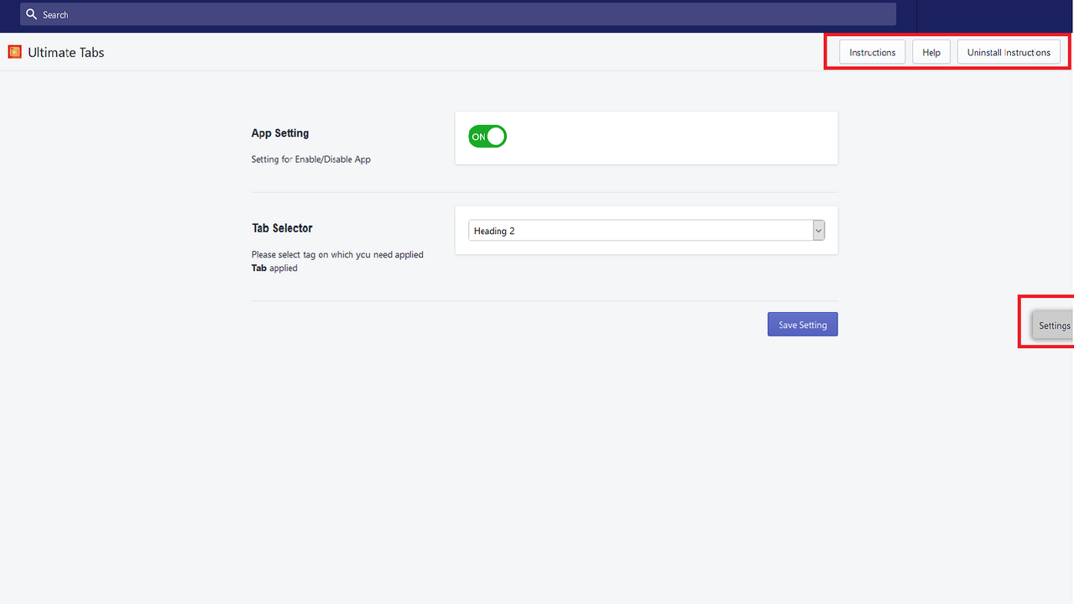Click the App Setting section label
Screen dimensions: 1074x604
click(279, 133)
